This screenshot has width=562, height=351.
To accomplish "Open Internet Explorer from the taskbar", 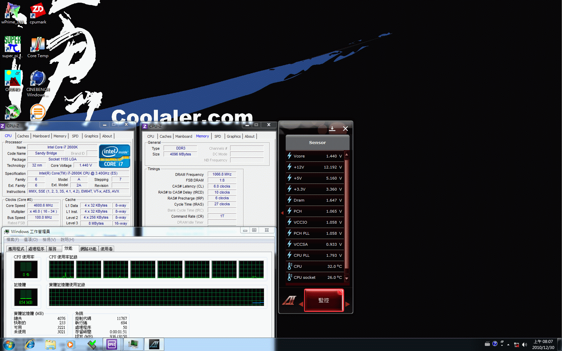I will click(30, 344).
